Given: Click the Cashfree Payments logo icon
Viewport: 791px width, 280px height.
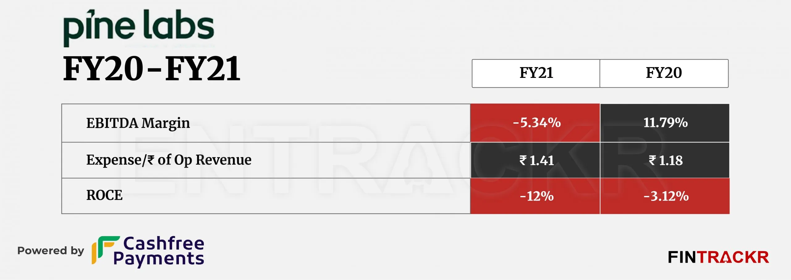Looking at the screenshot, I should coord(106,250).
